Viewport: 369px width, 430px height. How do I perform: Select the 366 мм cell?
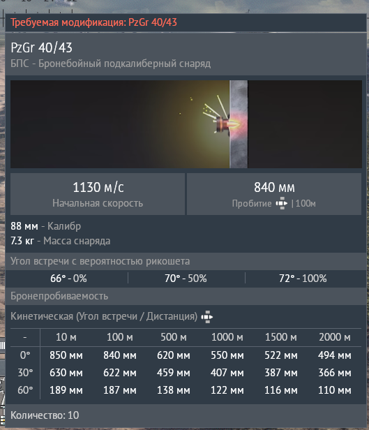(x=335, y=373)
